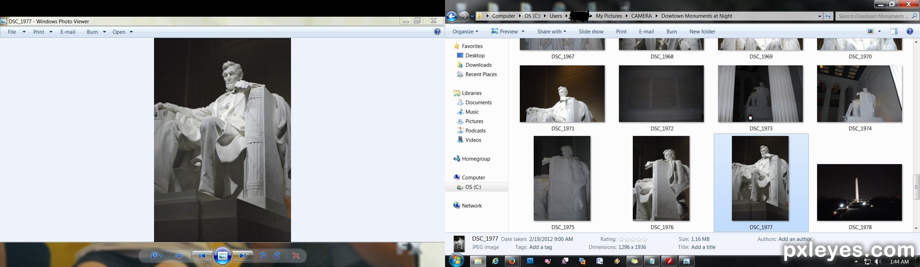Go to next photo in Photo Viewer

coord(243,256)
